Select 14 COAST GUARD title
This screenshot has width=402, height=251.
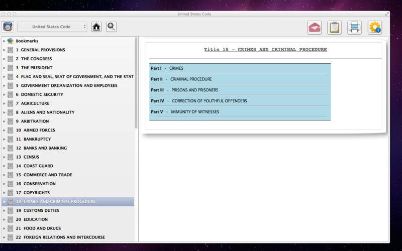pyautogui.click(x=35, y=166)
